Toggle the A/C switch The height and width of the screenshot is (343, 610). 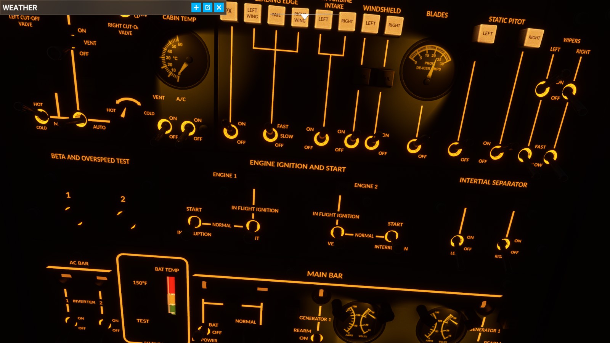pos(188,128)
